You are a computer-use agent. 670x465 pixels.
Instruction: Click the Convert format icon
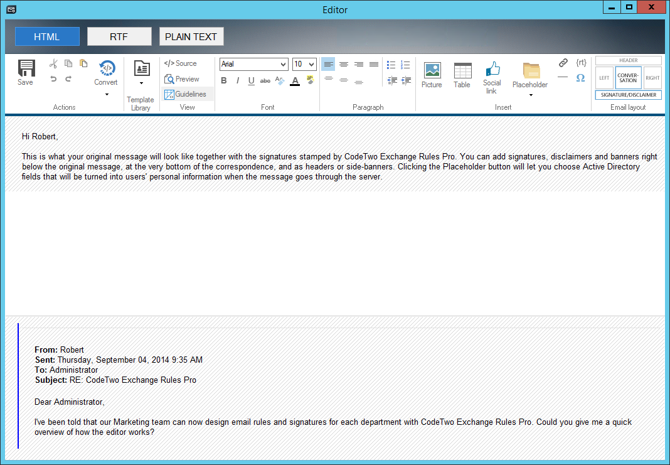[x=107, y=68]
